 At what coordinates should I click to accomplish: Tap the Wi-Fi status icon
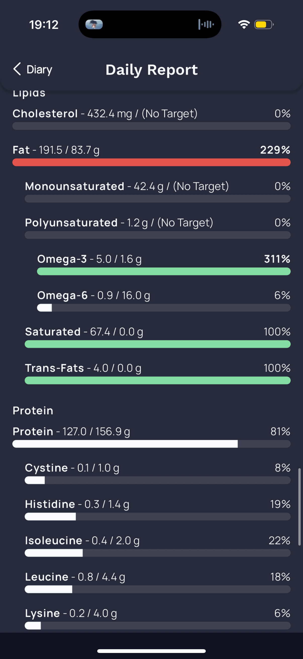click(x=244, y=25)
